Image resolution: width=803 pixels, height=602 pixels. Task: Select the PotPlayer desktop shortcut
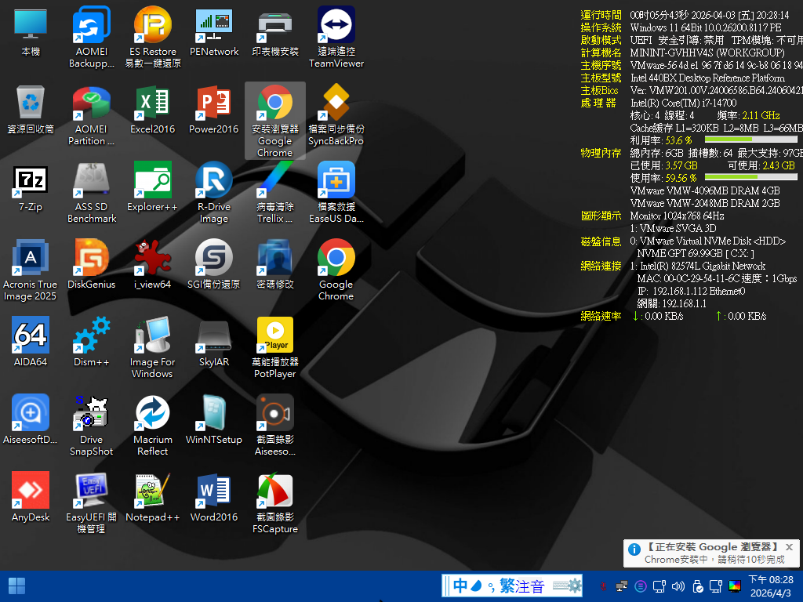pyautogui.click(x=275, y=336)
